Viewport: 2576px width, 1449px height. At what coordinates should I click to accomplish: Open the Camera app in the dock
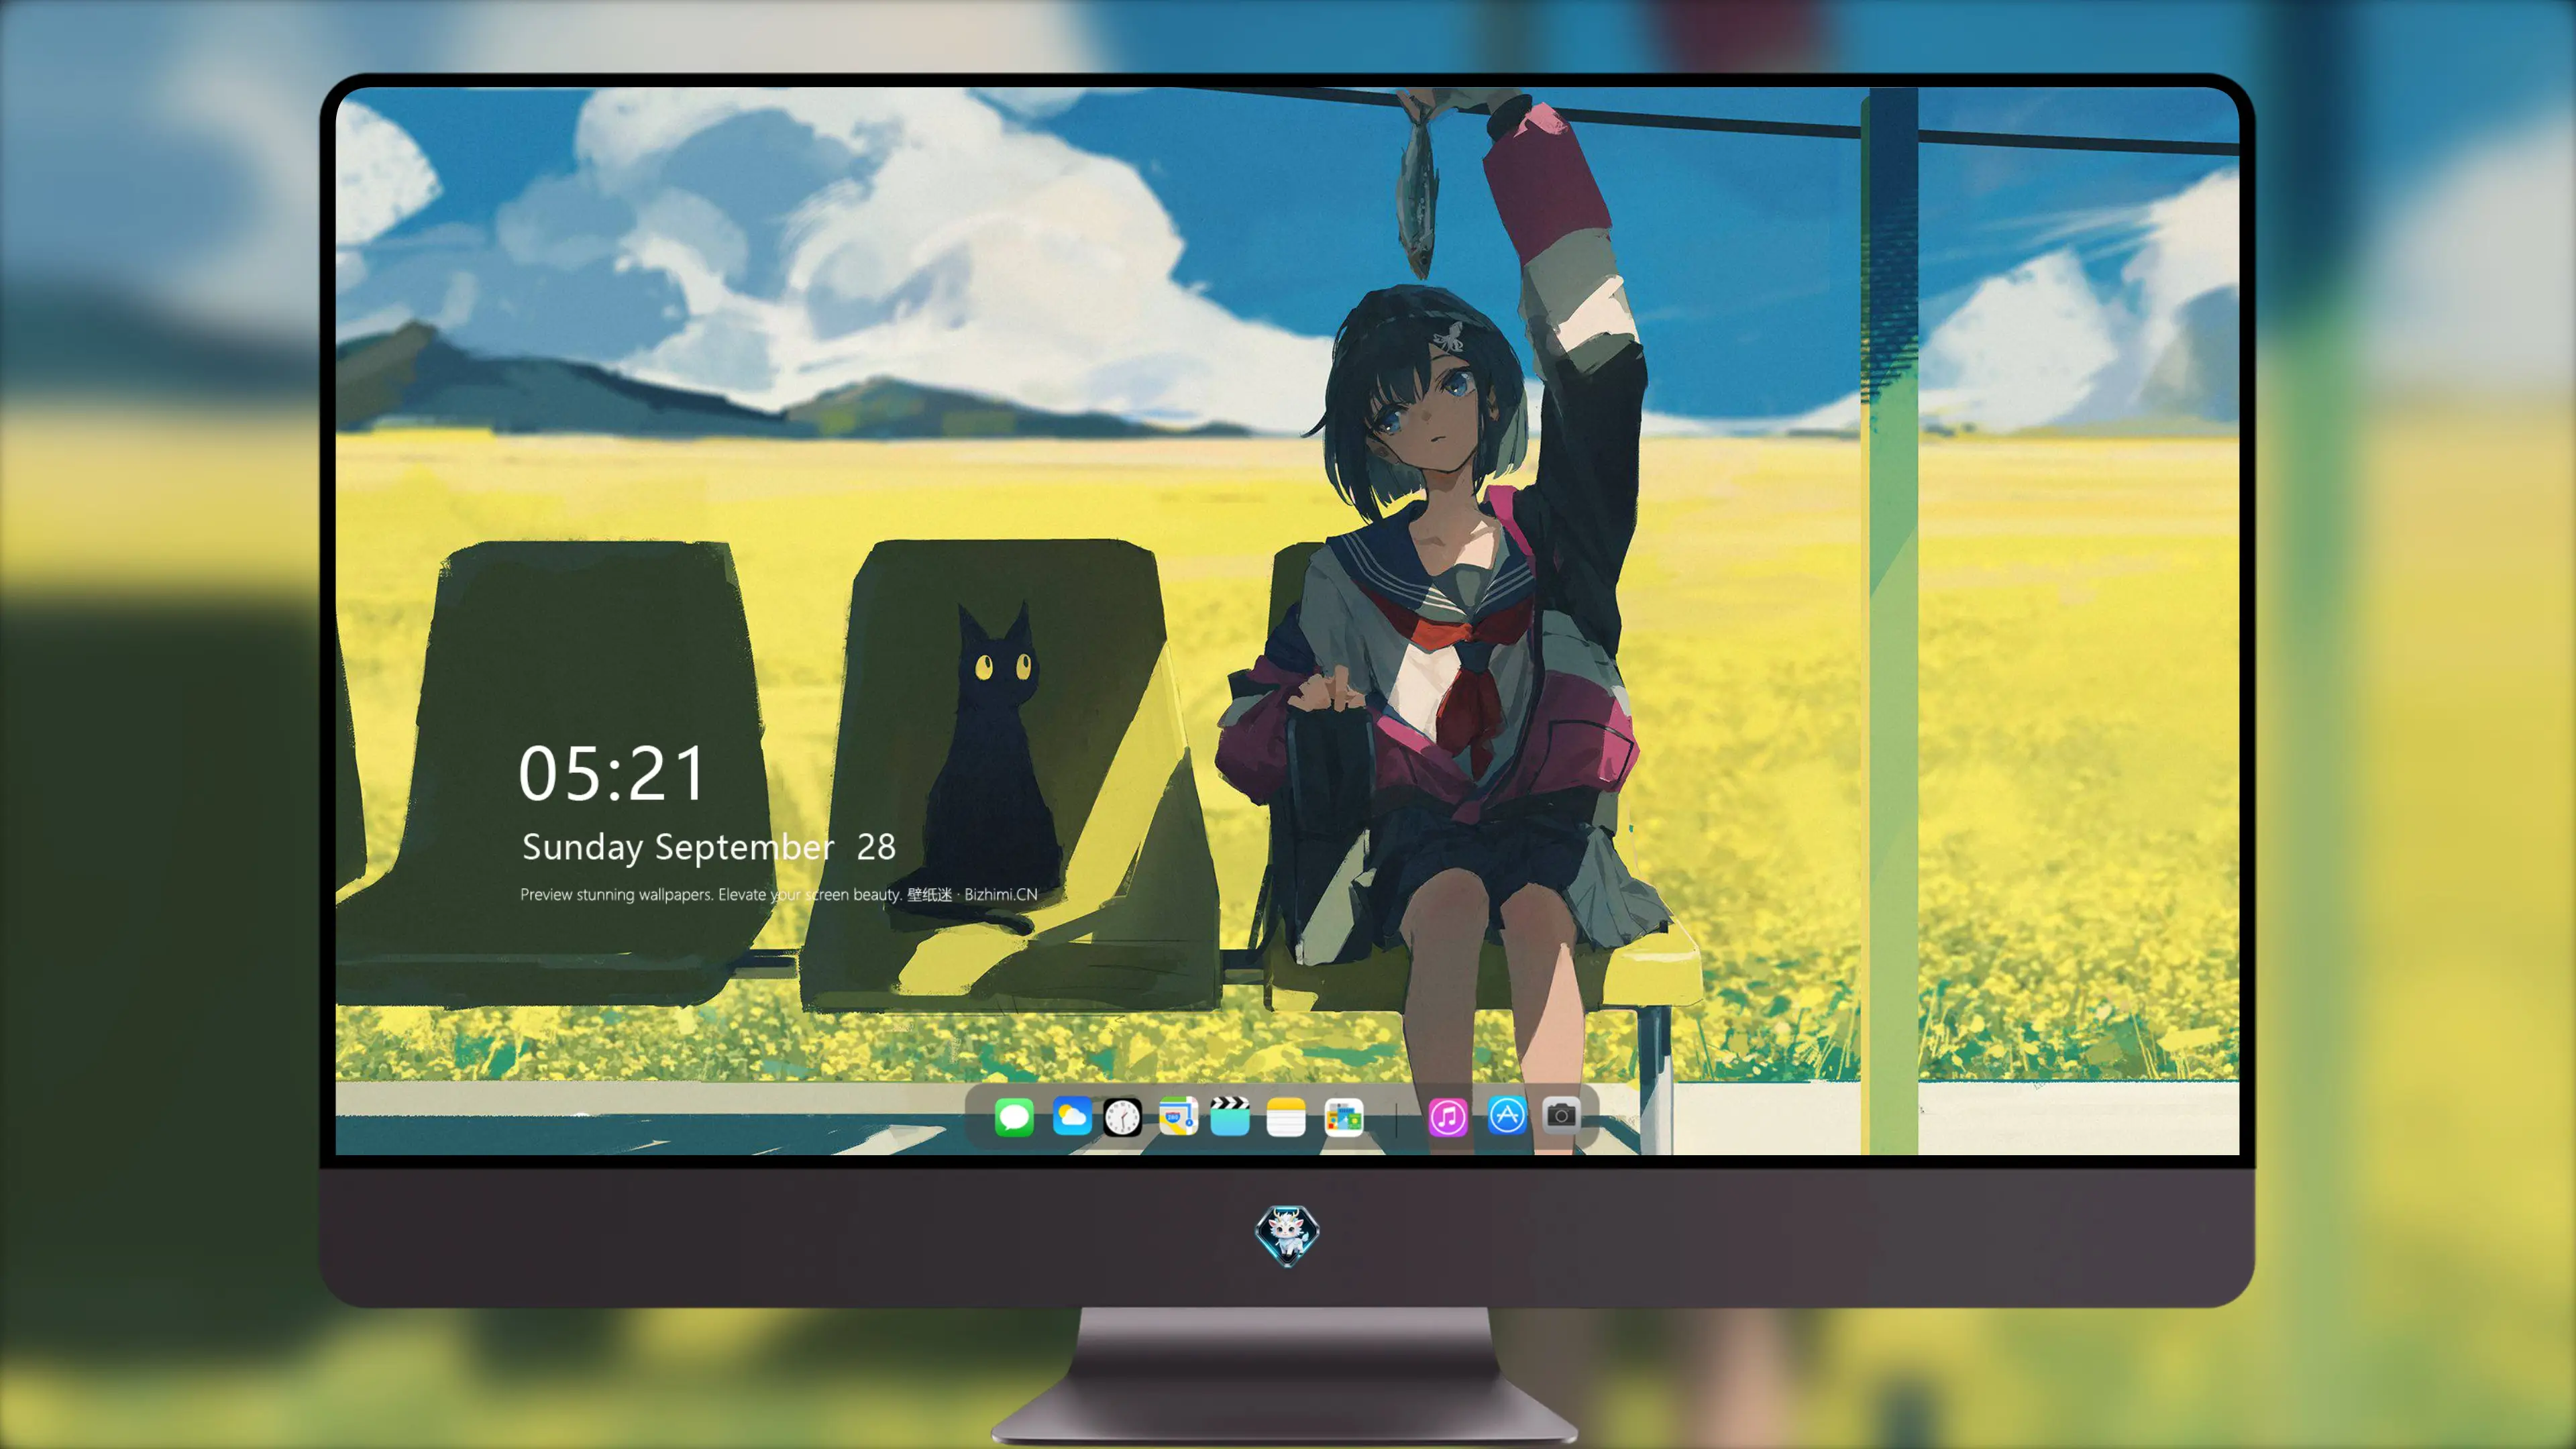coord(1560,1114)
